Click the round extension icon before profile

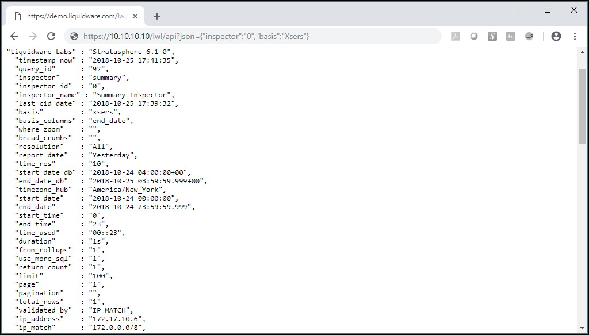tap(529, 36)
